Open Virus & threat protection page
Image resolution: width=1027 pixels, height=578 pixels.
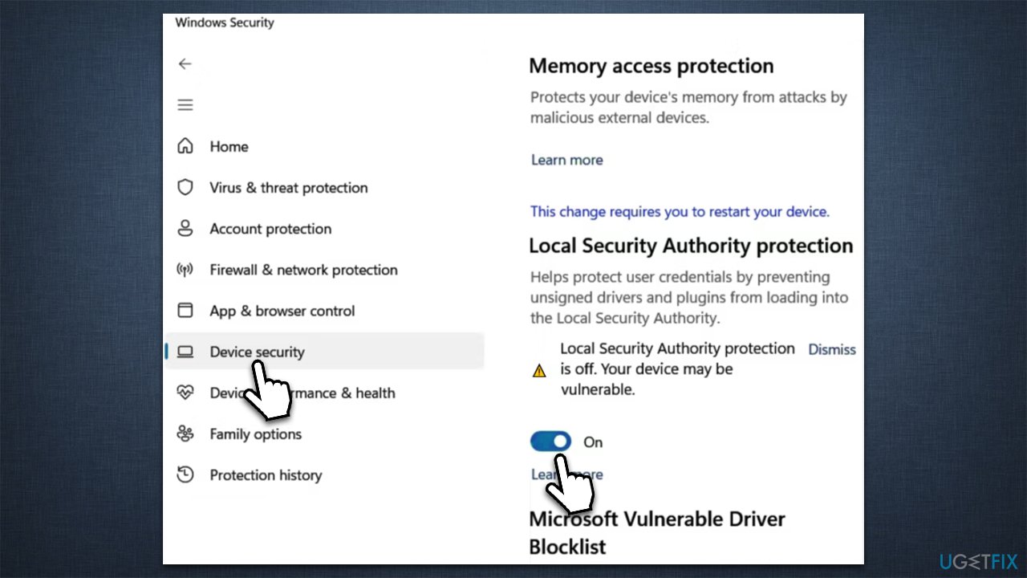[x=288, y=188]
